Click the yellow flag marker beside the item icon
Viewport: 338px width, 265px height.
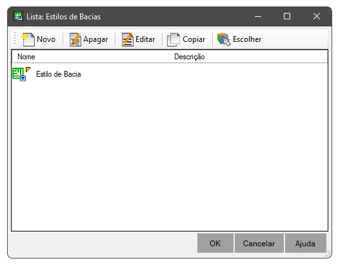click(28, 70)
